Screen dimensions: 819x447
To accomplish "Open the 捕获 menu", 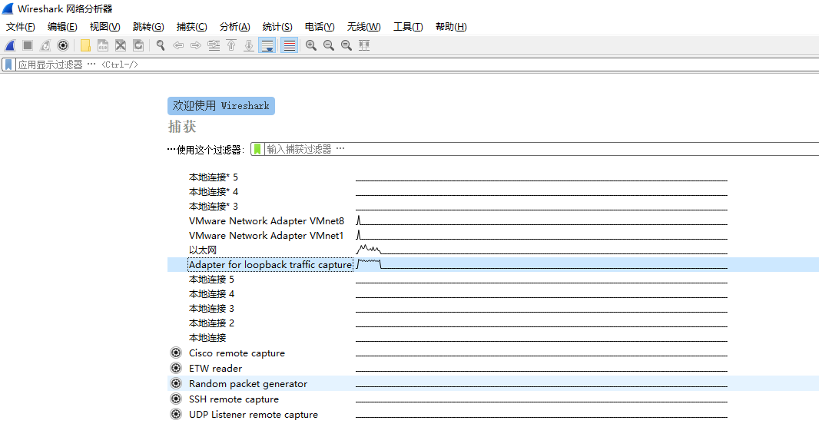I will click(x=191, y=27).
